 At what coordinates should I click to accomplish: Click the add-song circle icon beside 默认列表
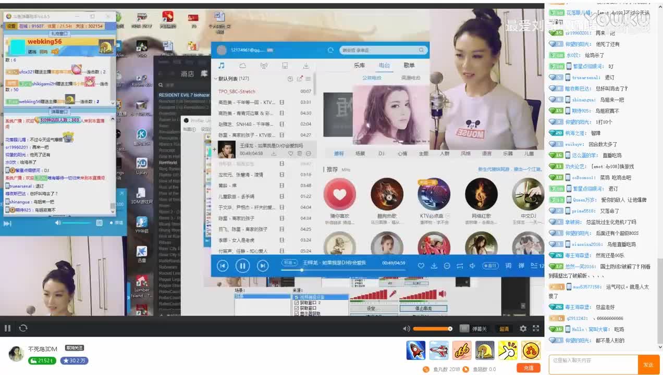[290, 79]
